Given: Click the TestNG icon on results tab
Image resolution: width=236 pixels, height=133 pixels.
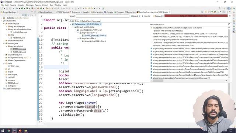Looking at the screenshot, I should coord(138,12).
